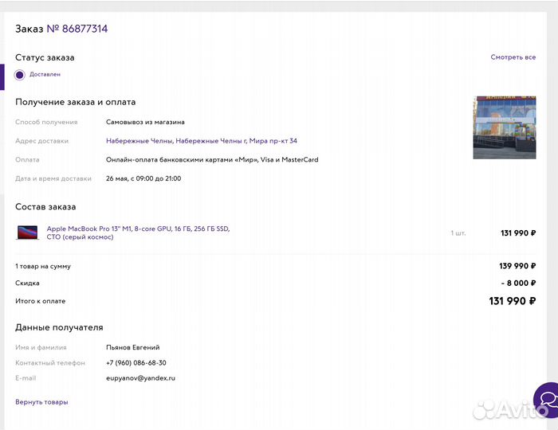Click delivery date '26 мая, с 09:00 до 21:00'

tap(143, 178)
